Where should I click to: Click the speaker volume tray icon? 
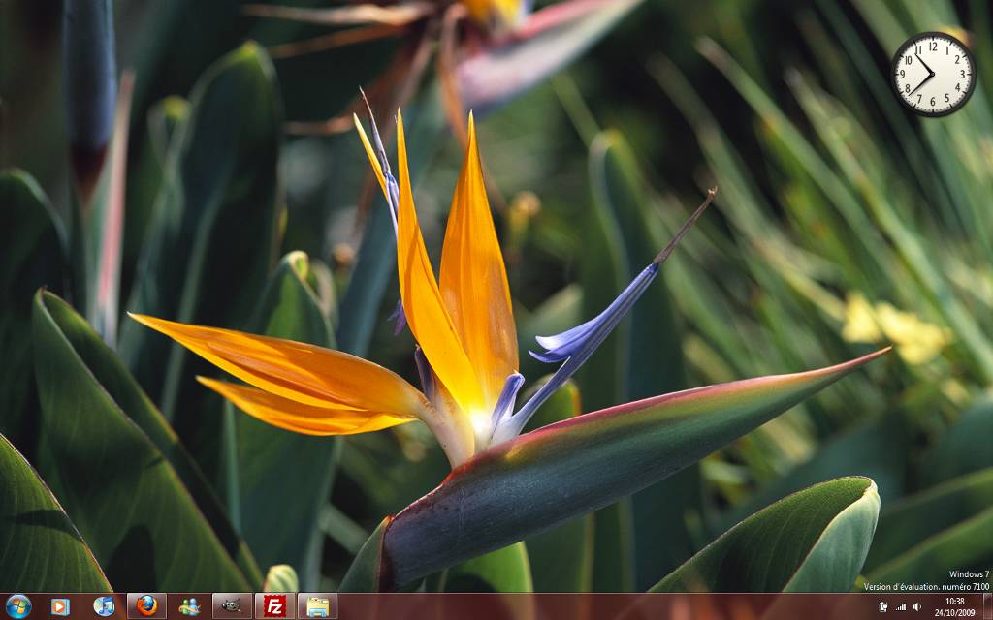916,607
